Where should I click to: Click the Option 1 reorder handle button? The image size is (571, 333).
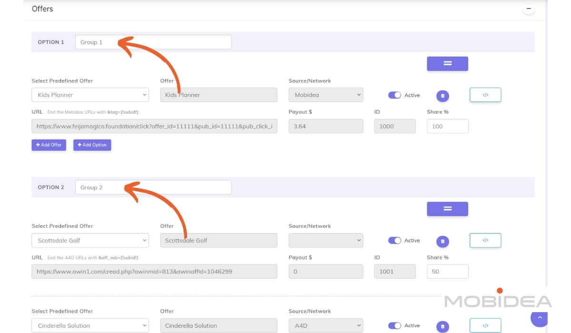(447, 63)
